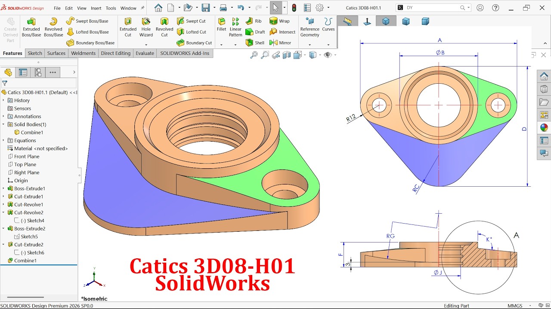The image size is (551, 309).
Task: Switch to the Surfaces tab
Action: [56, 53]
